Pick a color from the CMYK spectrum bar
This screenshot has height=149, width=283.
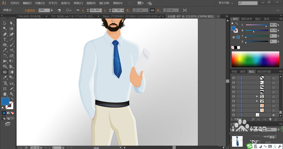click(255, 59)
